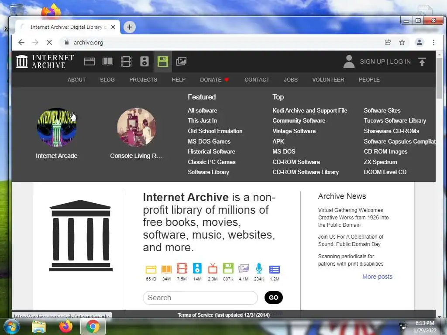Viewport: 447px width, 335px height.
Task: Open Windows Explorer from the taskbar
Action: point(39,326)
